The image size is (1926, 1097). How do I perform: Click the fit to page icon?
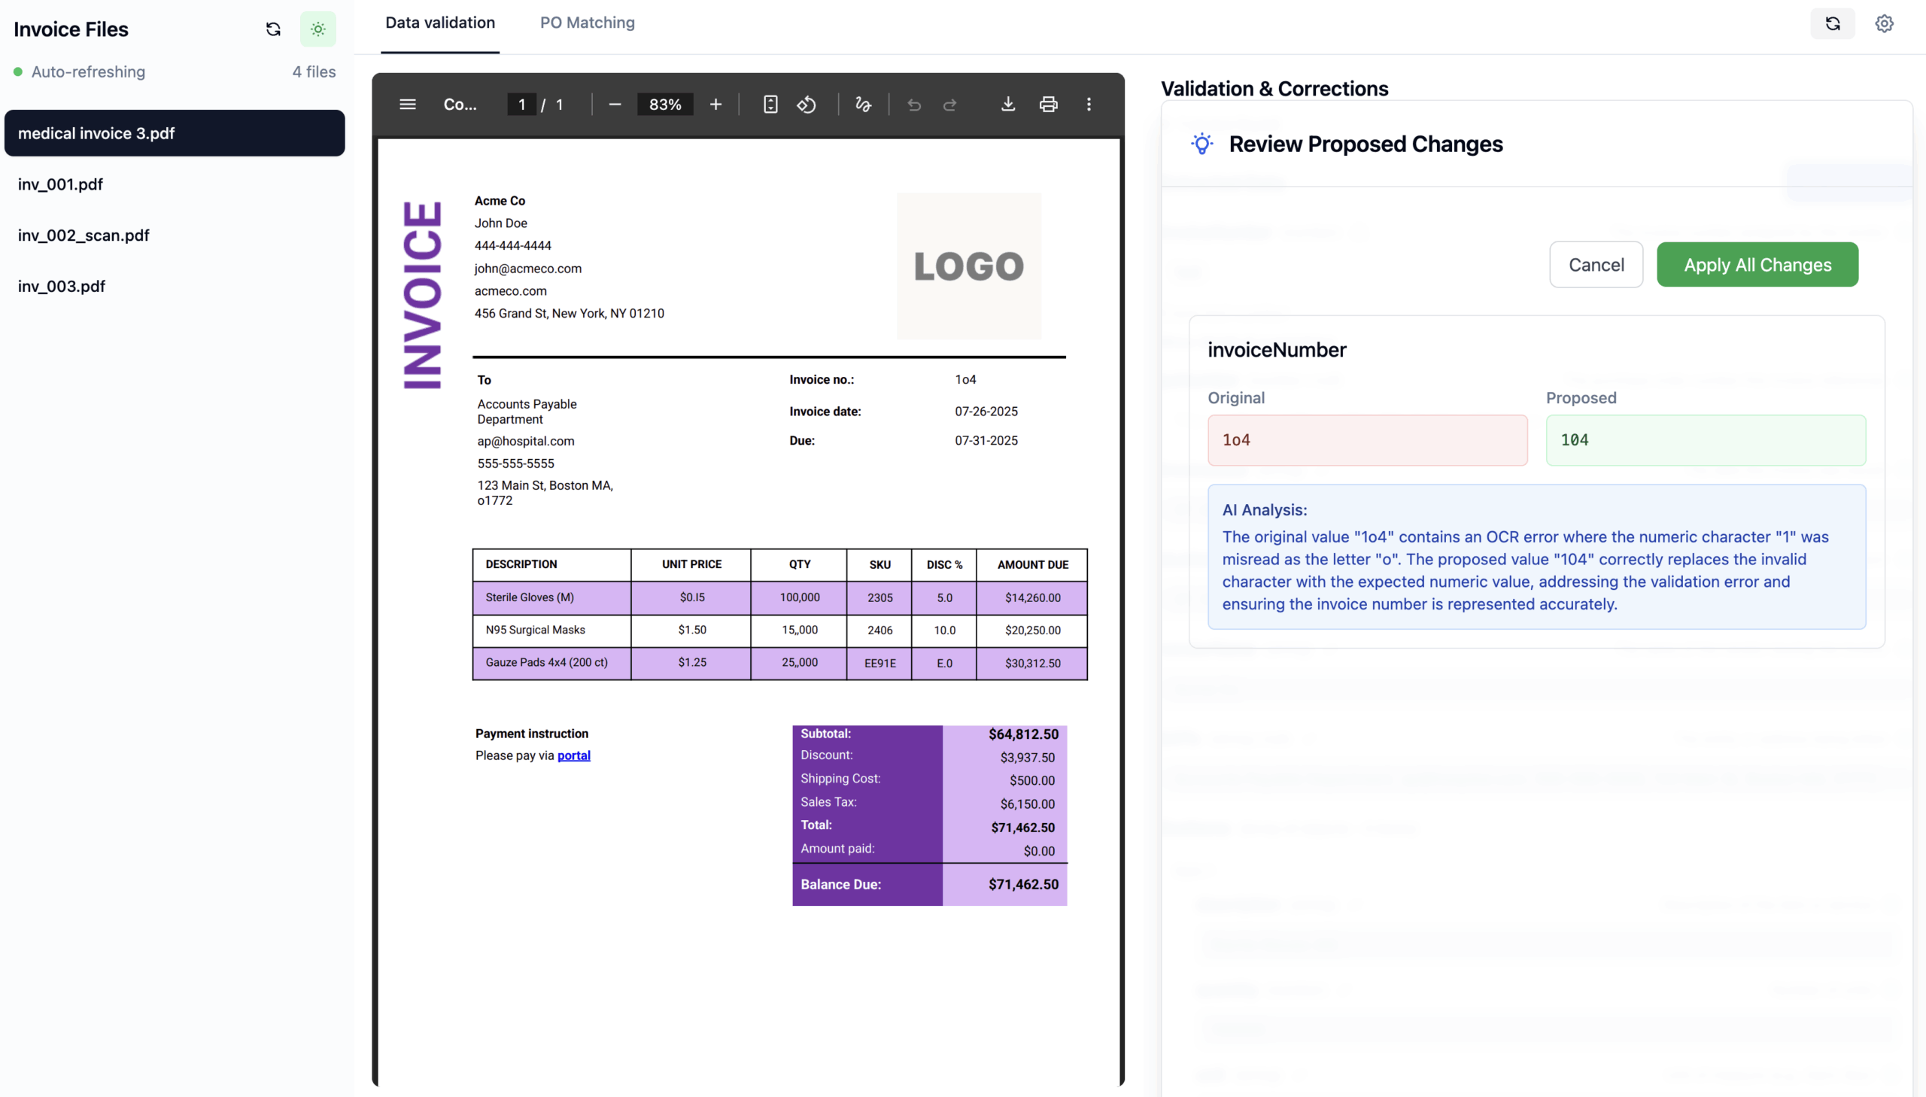pos(770,105)
